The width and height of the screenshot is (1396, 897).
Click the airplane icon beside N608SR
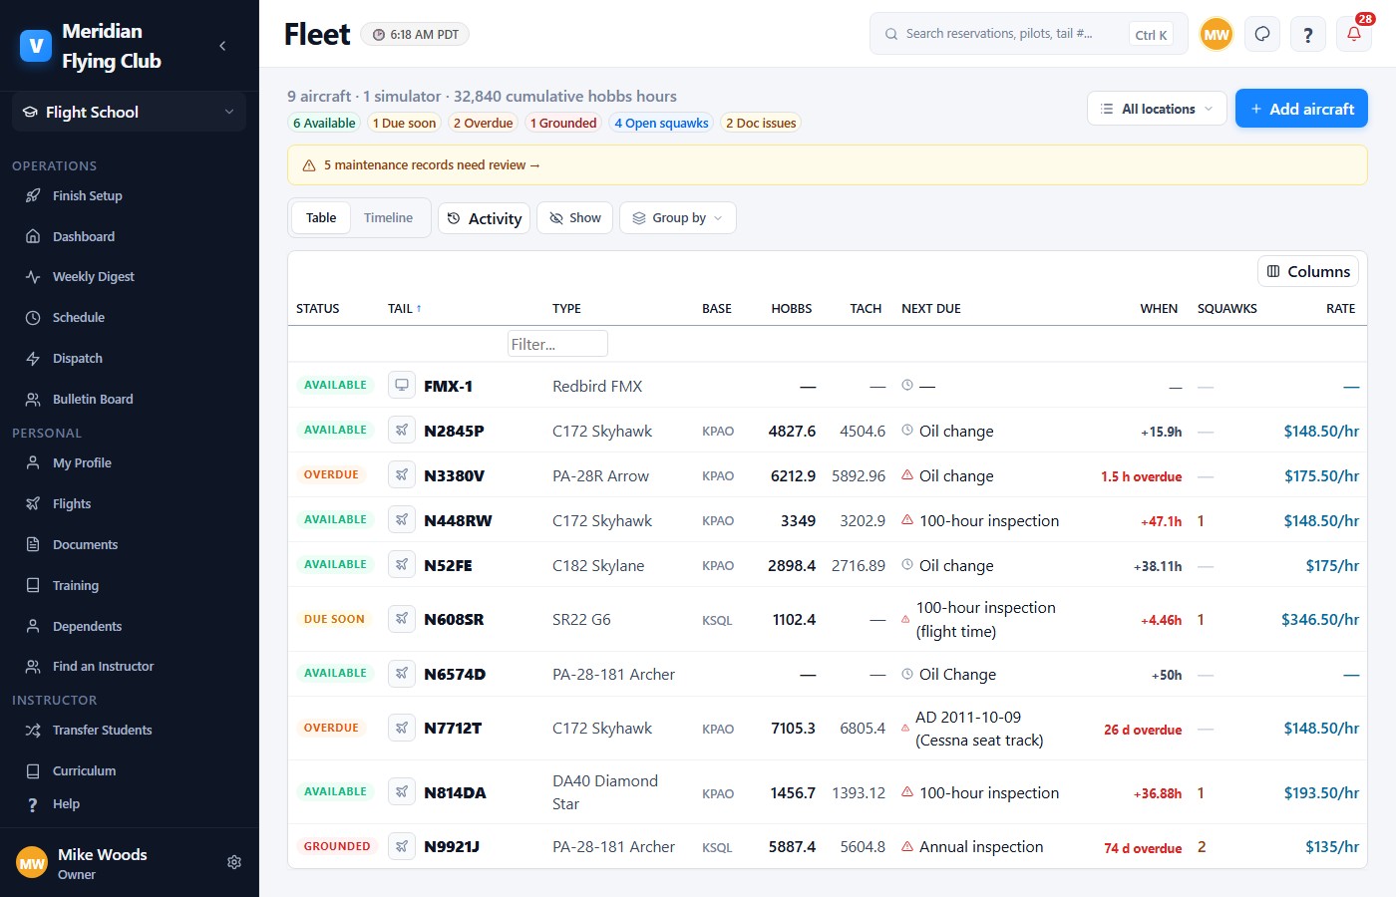pyautogui.click(x=402, y=619)
